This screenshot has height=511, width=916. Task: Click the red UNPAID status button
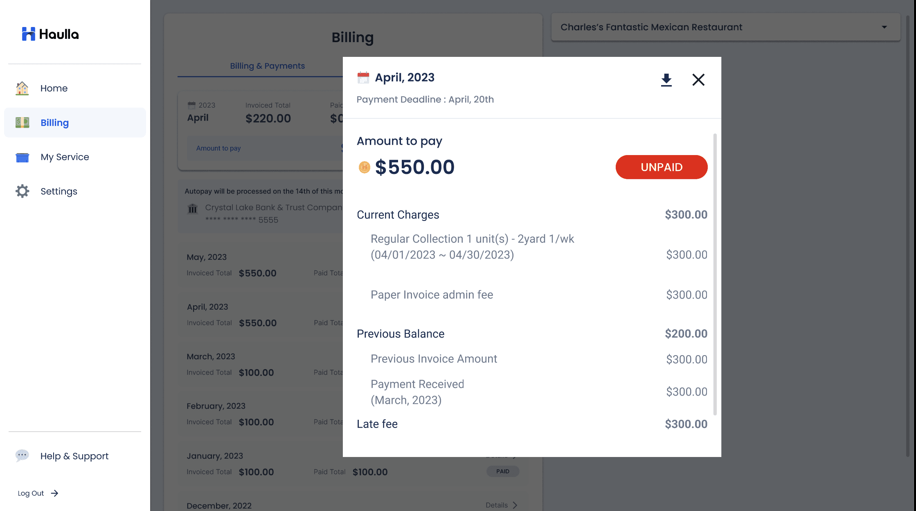point(661,167)
